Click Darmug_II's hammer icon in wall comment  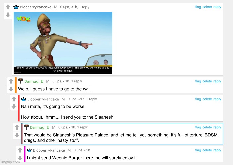[20, 81]
